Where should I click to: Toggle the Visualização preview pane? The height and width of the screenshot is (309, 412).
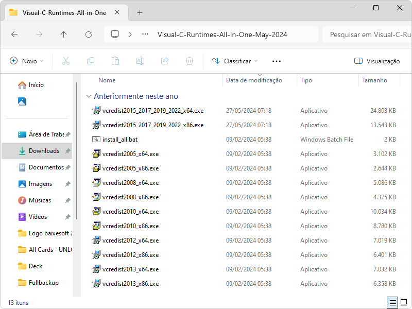point(377,61)
